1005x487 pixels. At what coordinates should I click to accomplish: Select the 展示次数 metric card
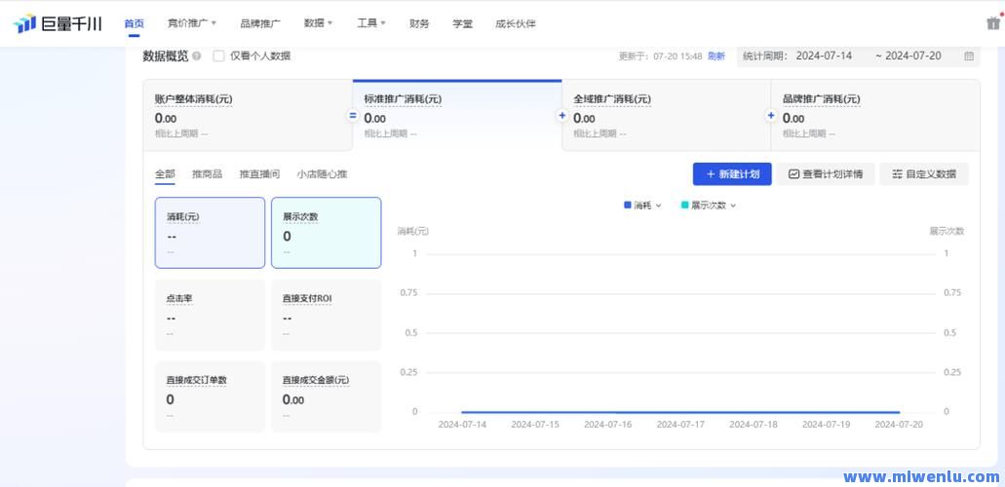point(327,233)
